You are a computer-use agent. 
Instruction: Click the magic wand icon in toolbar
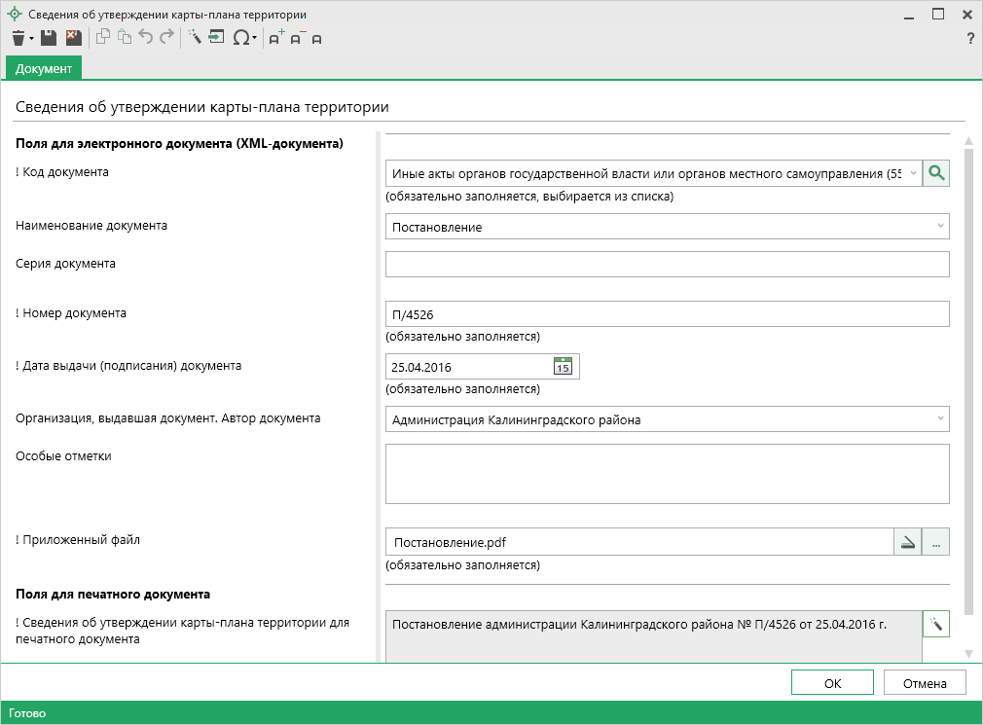pyautogui.click(x=194, y=38)
